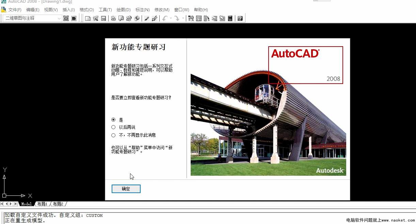Open the 格式(O) menu
This screenshot has height=224, width=416.
(x=86, y=10)
